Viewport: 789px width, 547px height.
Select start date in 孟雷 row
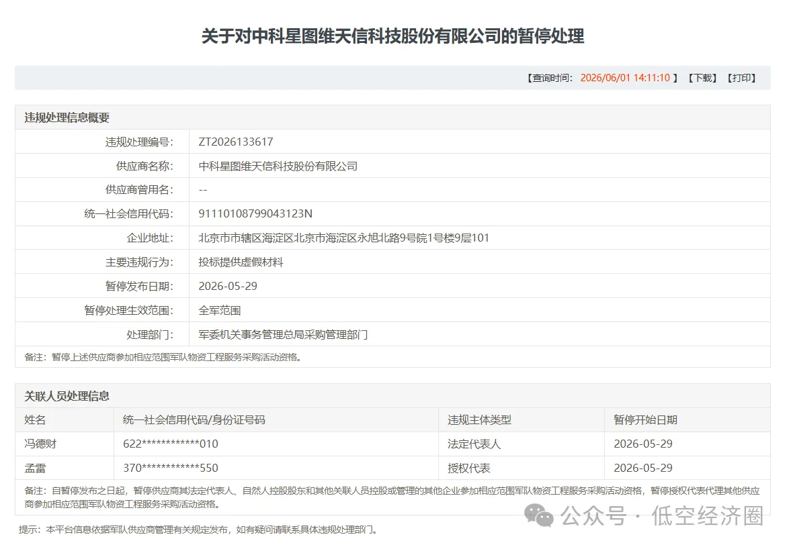tap(643, 468)
